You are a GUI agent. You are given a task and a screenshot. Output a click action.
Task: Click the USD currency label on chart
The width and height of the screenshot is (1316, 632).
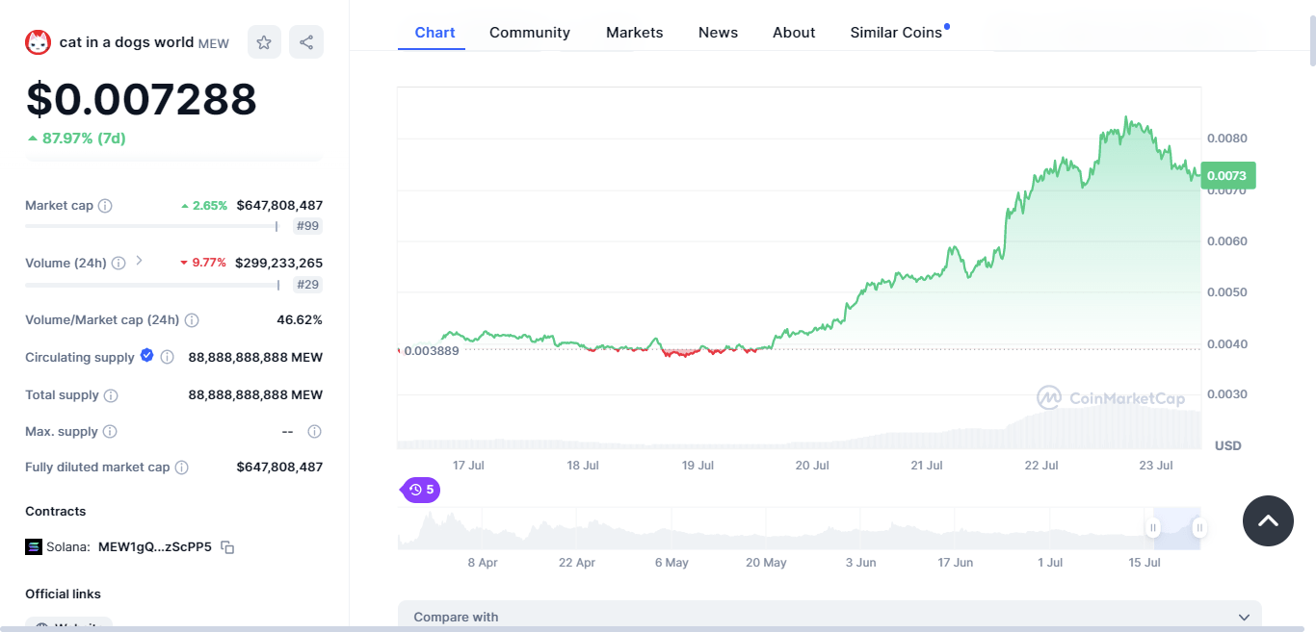[x=1228, y=446]
